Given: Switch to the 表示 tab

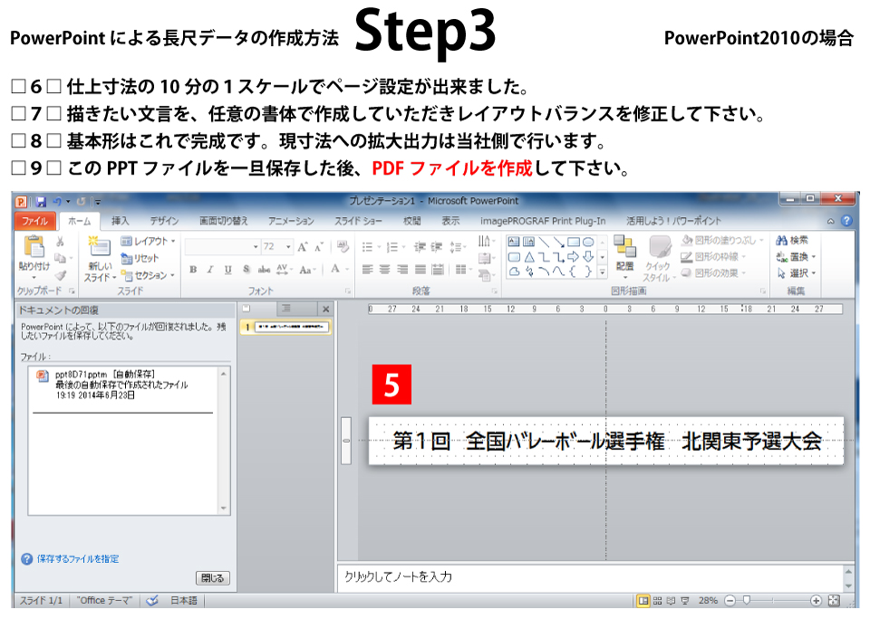Looking at the screenshot, I should 450,221.
